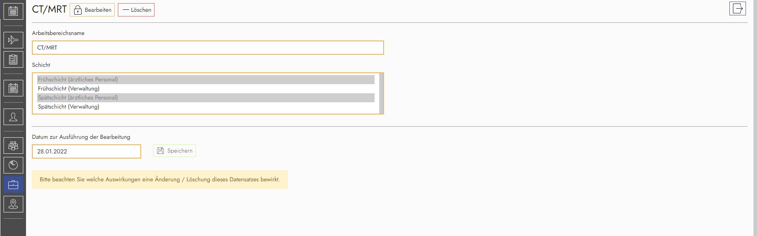
Task: Select Frühschicht (Verwaltung) in list
Action: [205, 88]
